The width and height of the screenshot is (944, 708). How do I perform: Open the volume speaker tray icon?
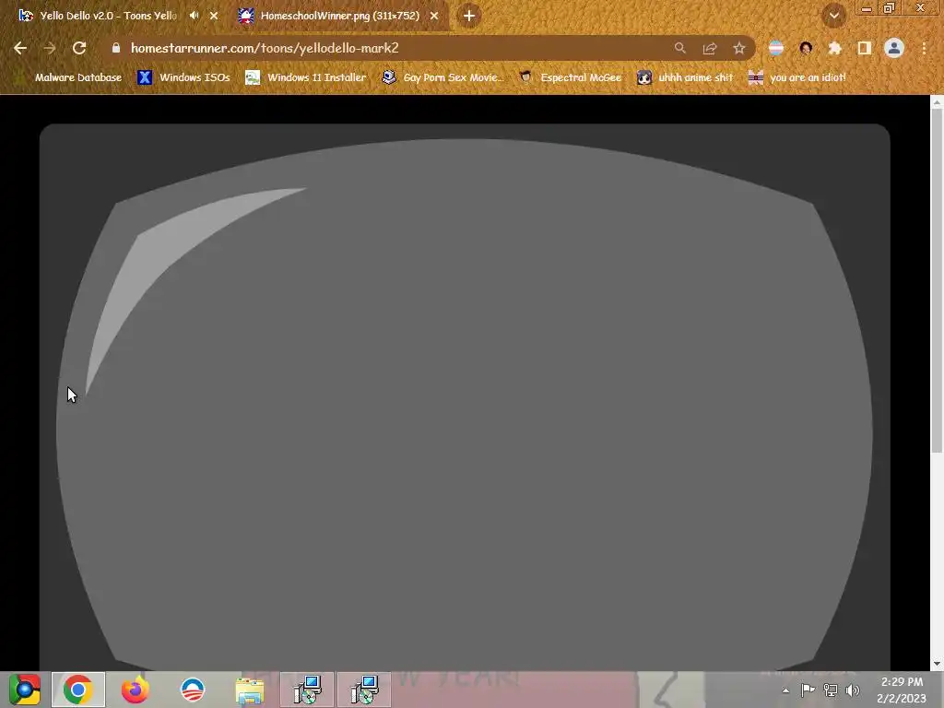pos(853,690)
